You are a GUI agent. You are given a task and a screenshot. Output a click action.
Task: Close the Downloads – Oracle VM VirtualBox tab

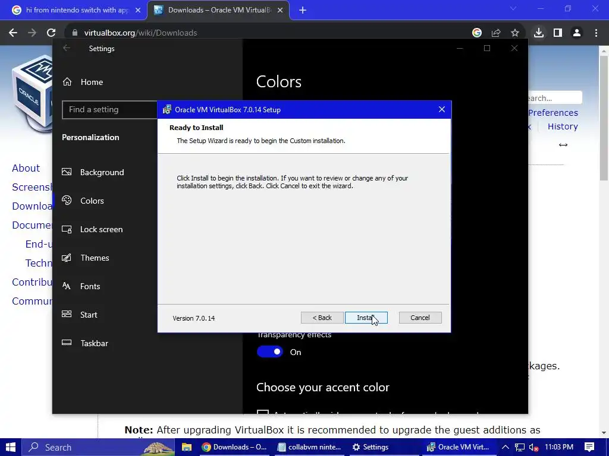coord(280,10)
